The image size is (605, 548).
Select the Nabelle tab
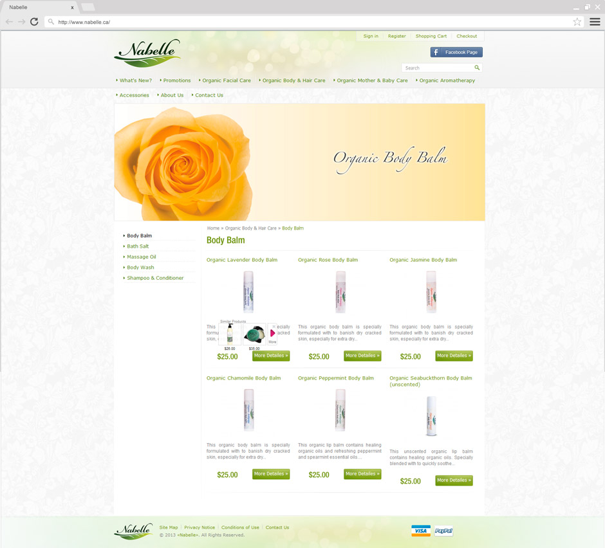[39, 7]
